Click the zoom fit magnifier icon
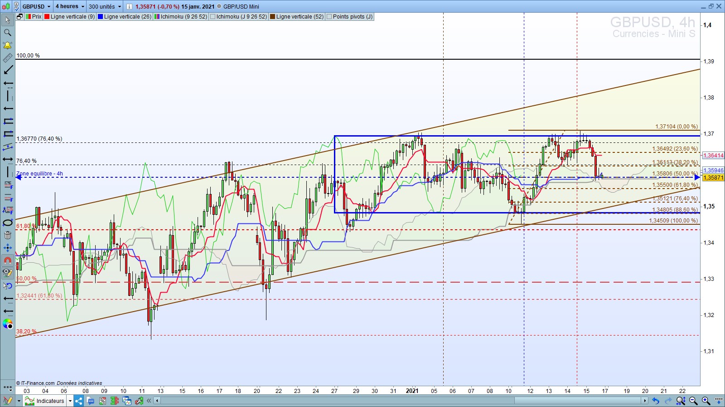Screen dimensions: 725x407 pyautogui.click(x=681, y=401)
